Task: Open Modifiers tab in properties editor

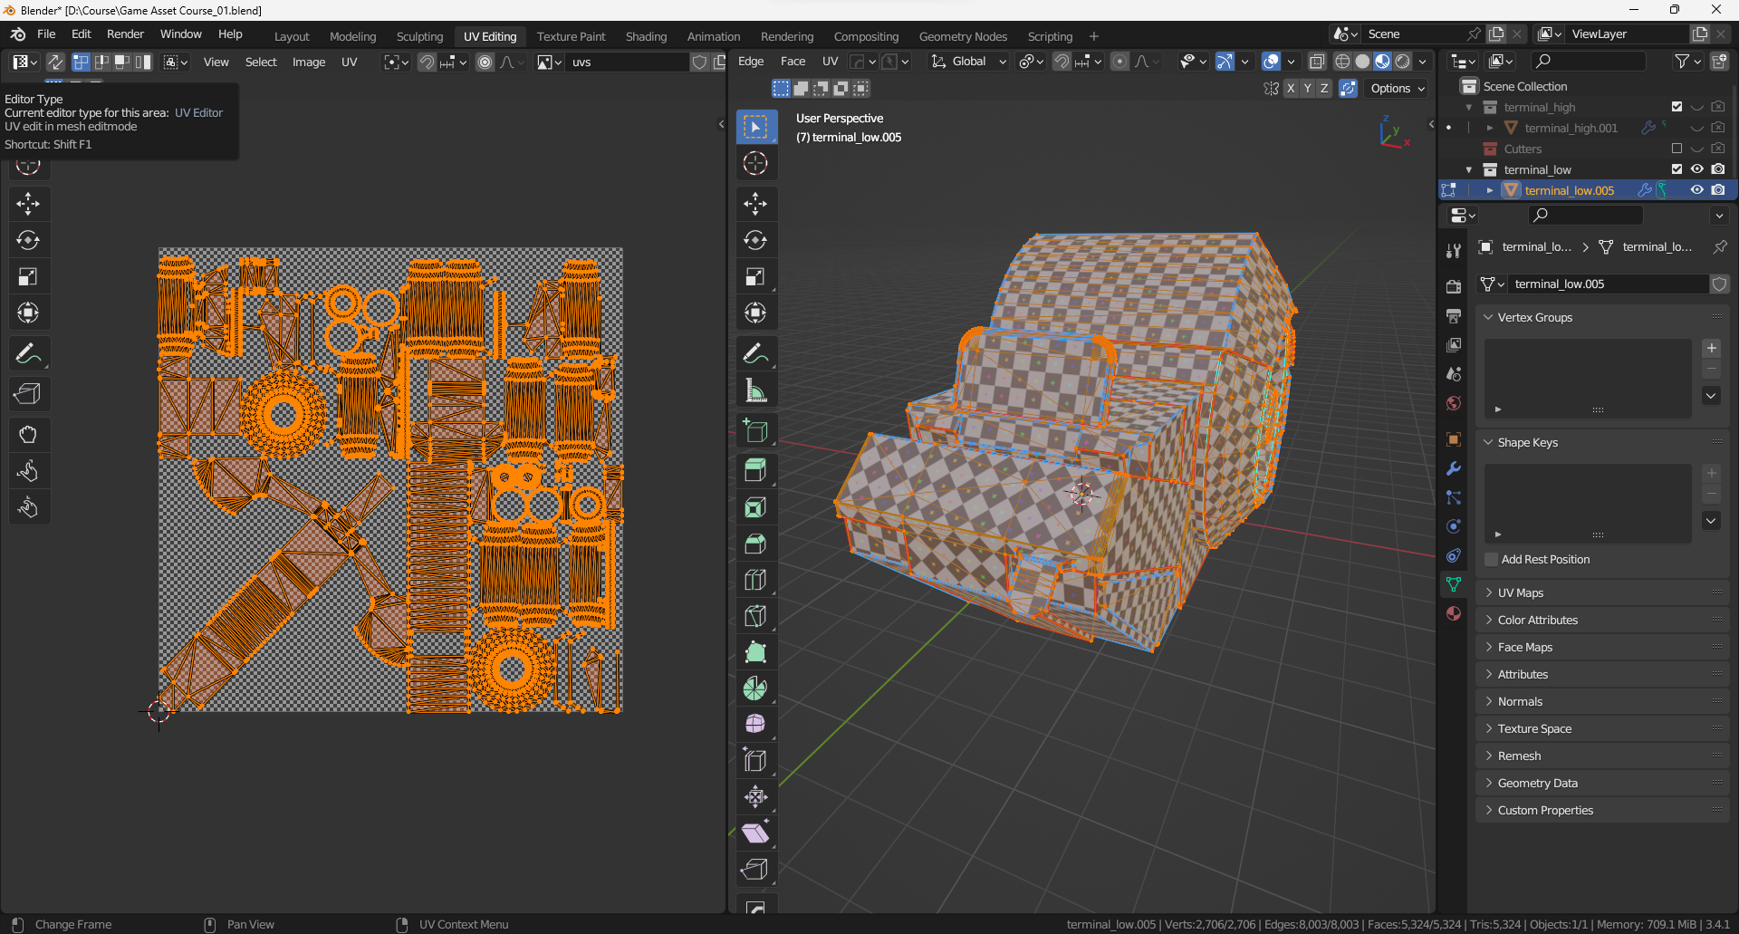Action: pyautogui.click(x=1454, y=468)
